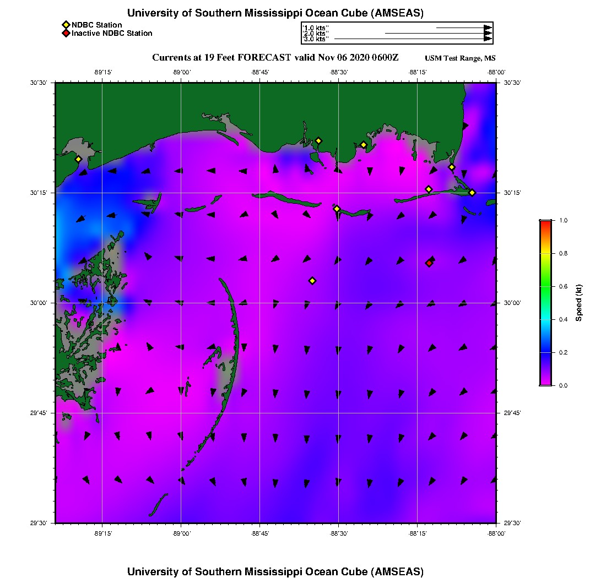Click the red top of the speed colorbar
The image size is (606, 578).
click(545, 222)
